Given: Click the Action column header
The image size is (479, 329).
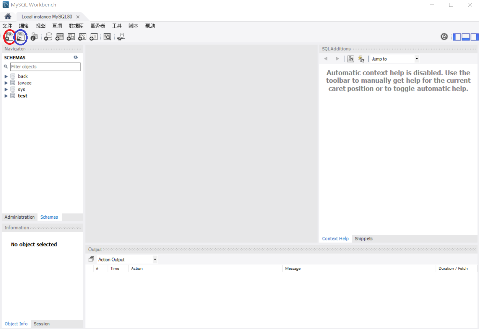Looking at the screenshot, I should [137, 268].
